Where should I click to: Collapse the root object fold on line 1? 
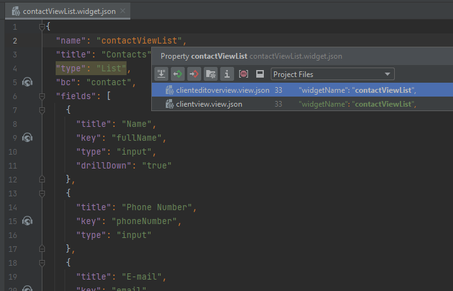[x=42, y=27]
